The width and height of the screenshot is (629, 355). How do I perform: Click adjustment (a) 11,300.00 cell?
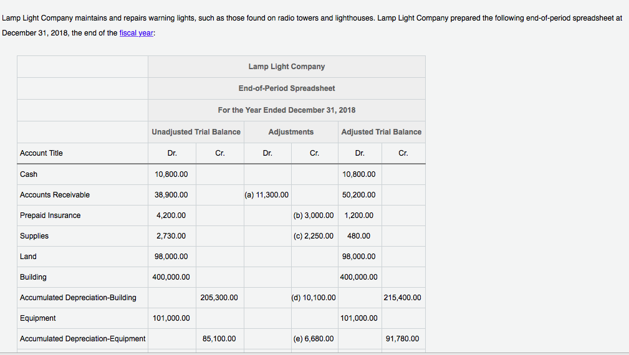coord(267,195)
